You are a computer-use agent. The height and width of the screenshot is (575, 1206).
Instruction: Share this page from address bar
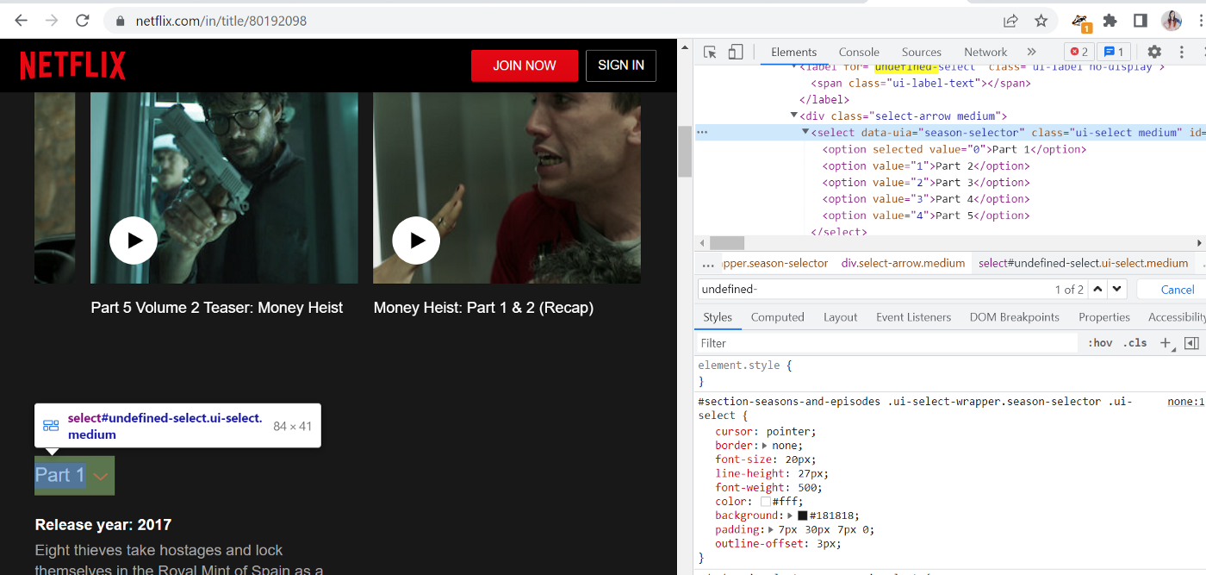pyautogui.click(x=1010, y=21)
